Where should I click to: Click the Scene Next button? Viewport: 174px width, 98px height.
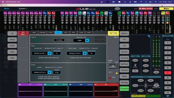coord(151,91)
